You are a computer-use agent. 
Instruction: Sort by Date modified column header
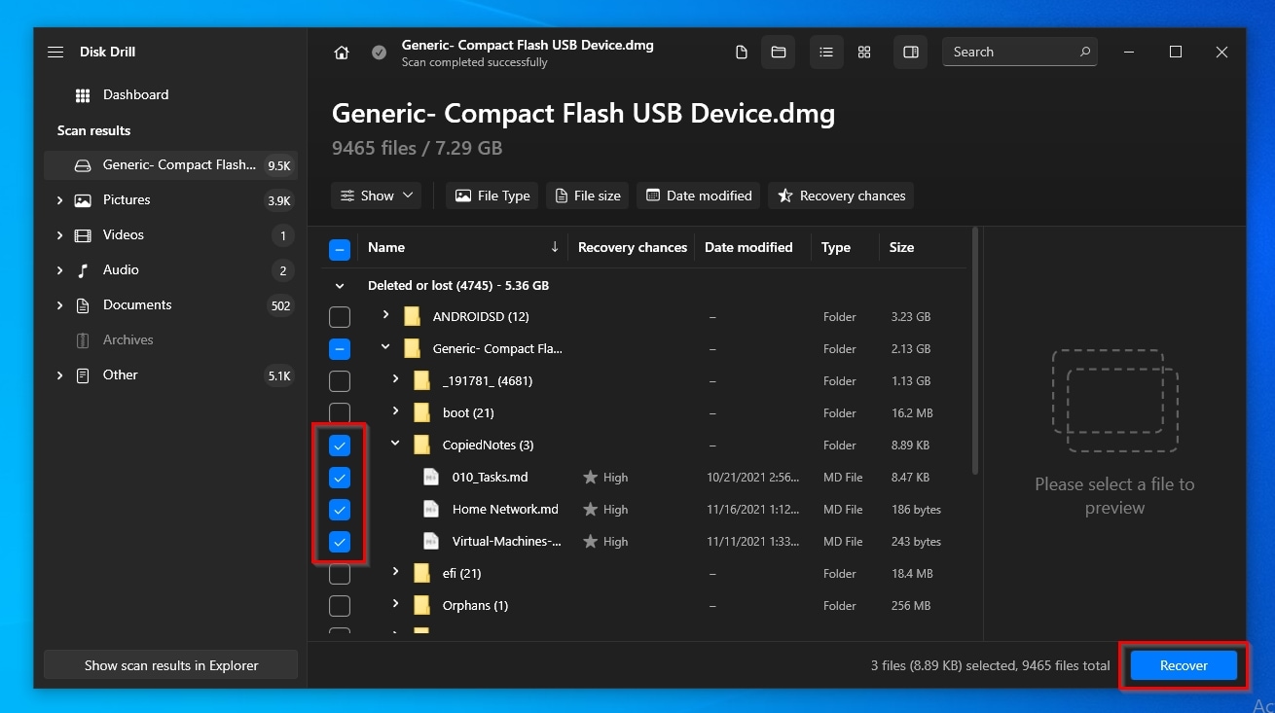pyautogui.click(x=748, y=247)
